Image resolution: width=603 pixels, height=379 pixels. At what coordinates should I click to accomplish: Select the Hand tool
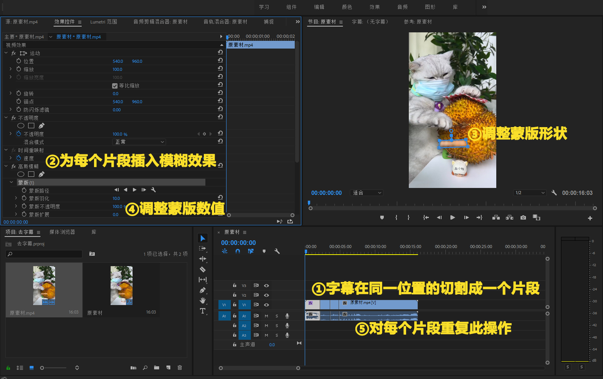point(203,300)
